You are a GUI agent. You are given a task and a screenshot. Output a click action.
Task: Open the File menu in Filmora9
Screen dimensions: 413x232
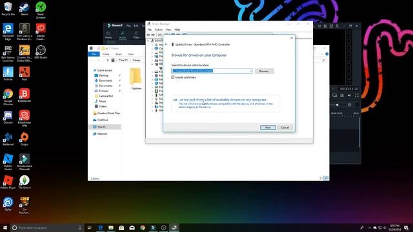click(x=128, y=26)
